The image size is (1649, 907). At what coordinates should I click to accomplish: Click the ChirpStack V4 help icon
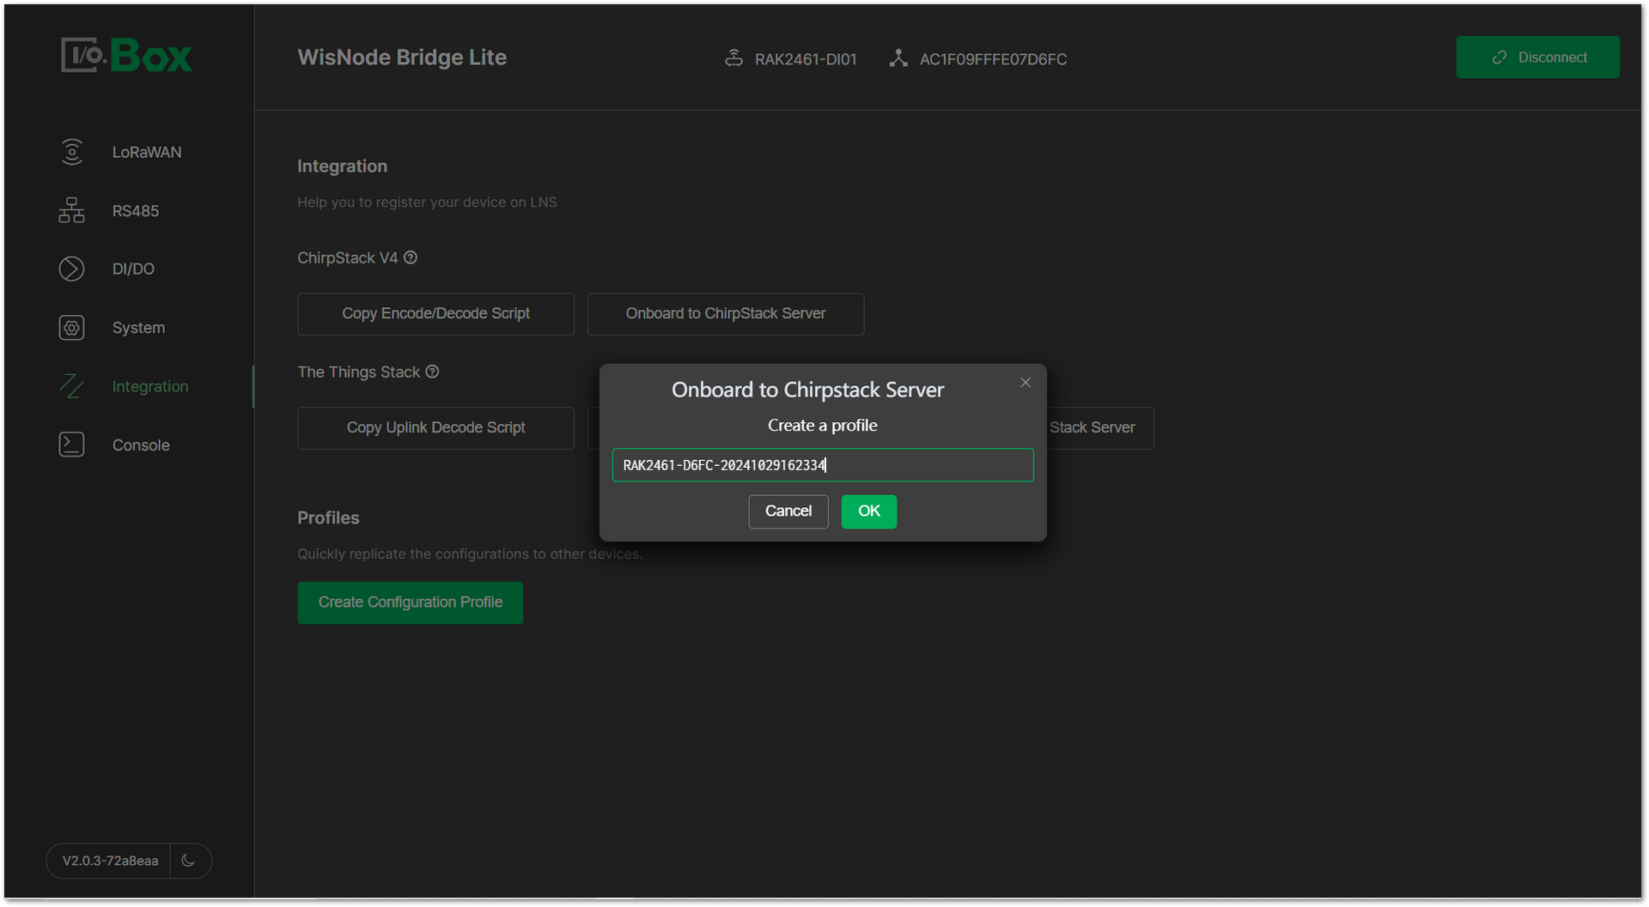coord(411,257)
